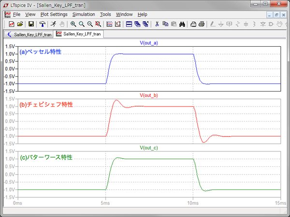Click the V(out_a) trace label
This screenshot has height=217, width=290.
tap(149, 43)
